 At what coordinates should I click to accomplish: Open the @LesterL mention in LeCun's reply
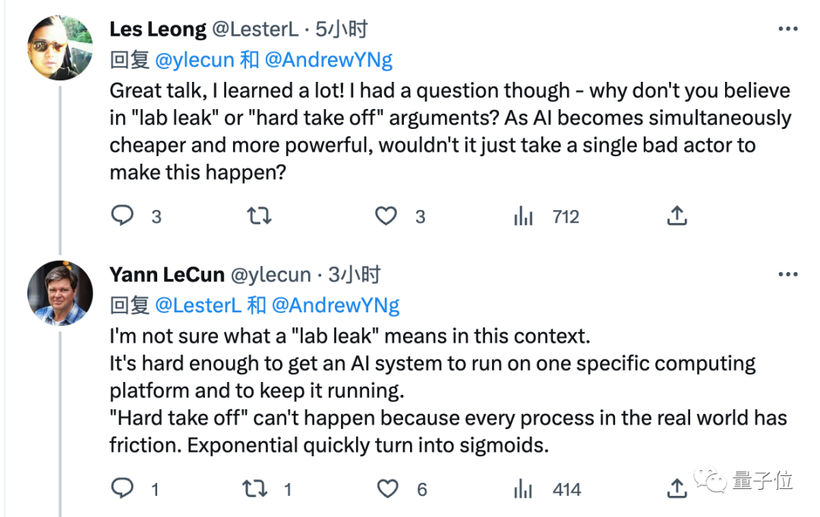click(200, 305)
